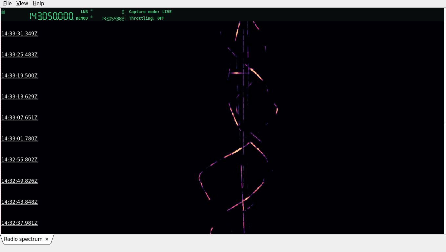Toggle the main frequency lock icon
The image size is (446, 252).
3,12
